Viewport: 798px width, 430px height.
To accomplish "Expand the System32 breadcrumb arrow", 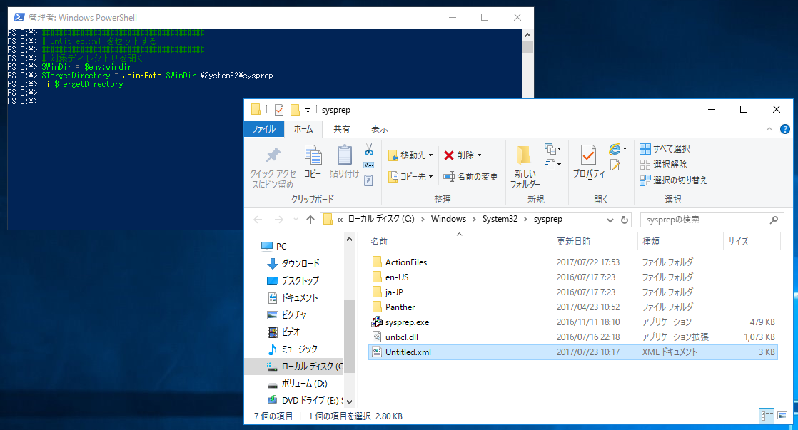I will point(525,219).
